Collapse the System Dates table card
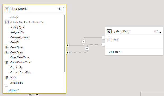This screenshot has width=164, height=96. pos(115,52)
